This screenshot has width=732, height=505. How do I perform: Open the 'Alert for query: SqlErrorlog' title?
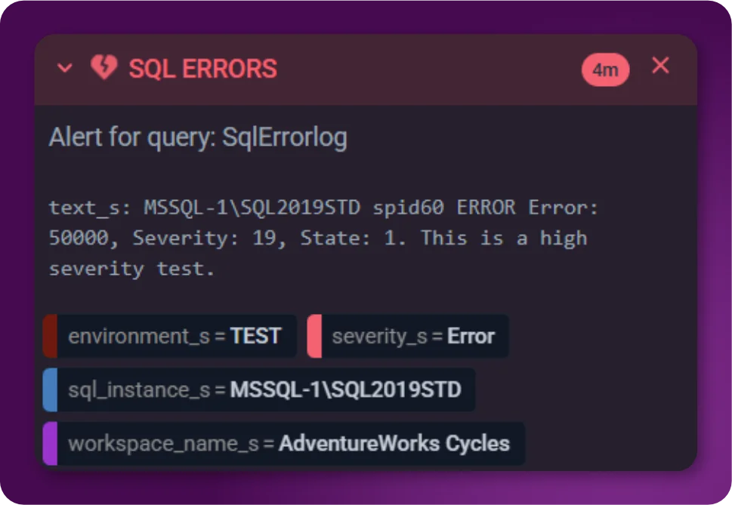click(198, 137)
